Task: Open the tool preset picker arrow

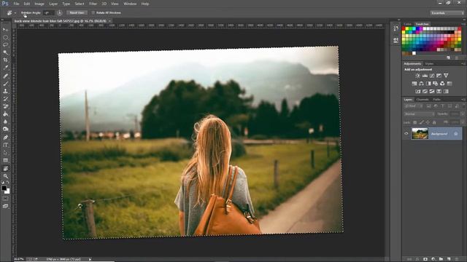Action: click(15, 13)
